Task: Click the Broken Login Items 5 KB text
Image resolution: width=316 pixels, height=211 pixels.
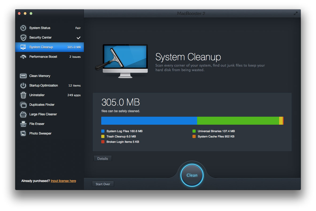Action: [123, 142]
